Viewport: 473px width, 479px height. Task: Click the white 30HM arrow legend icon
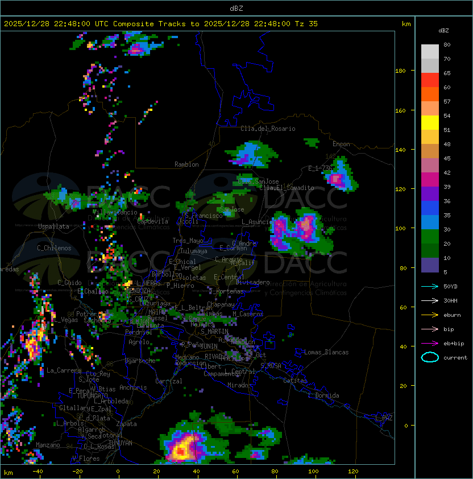pyautogui.click(x=430, y=300)
